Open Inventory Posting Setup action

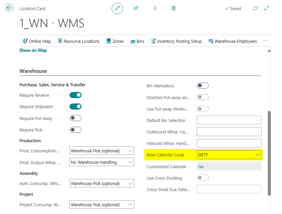pyautogui.click(x=176, y=41)
